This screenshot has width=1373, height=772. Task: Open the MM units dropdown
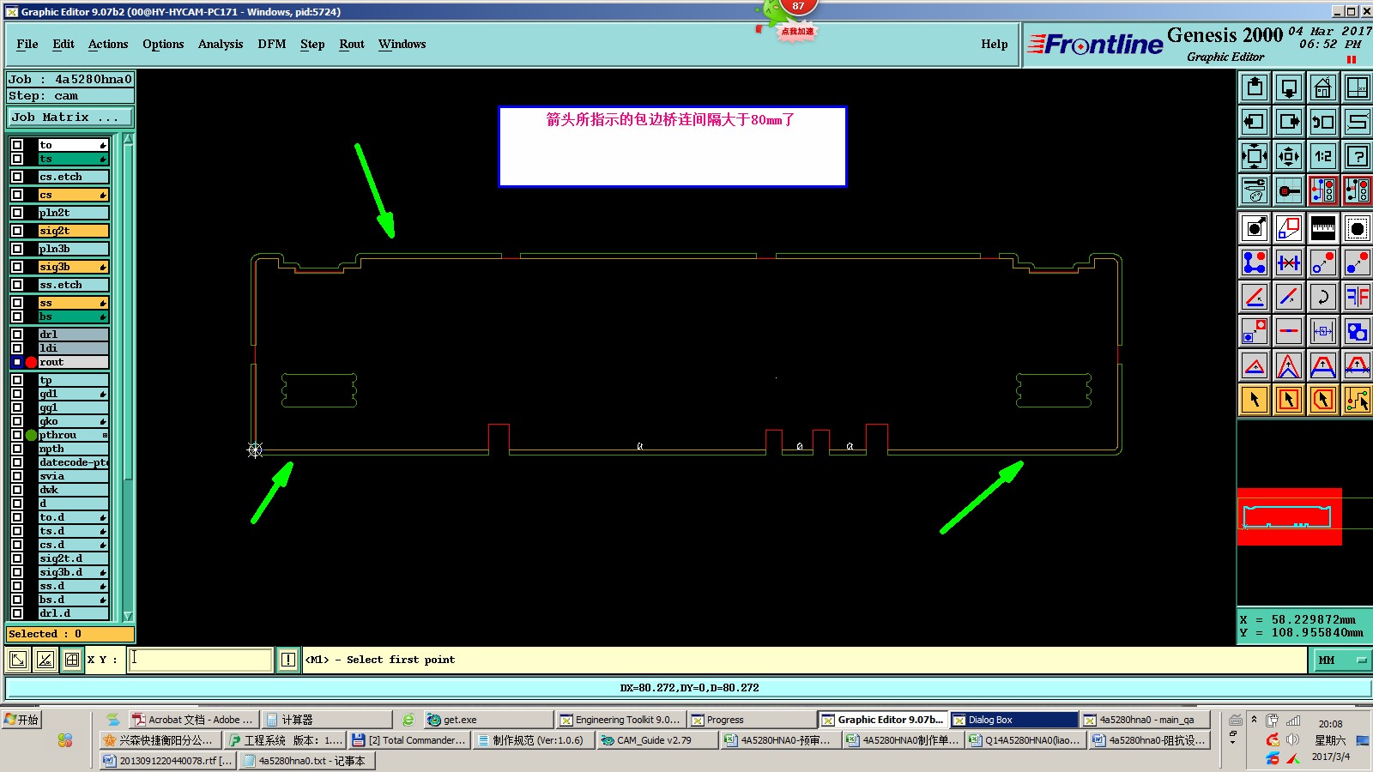(x=1343, y=660)
